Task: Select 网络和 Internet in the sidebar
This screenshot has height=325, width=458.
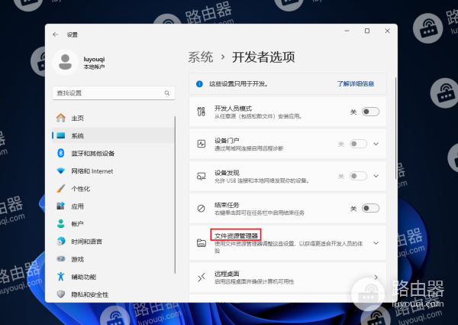Action: click(113, 171)
